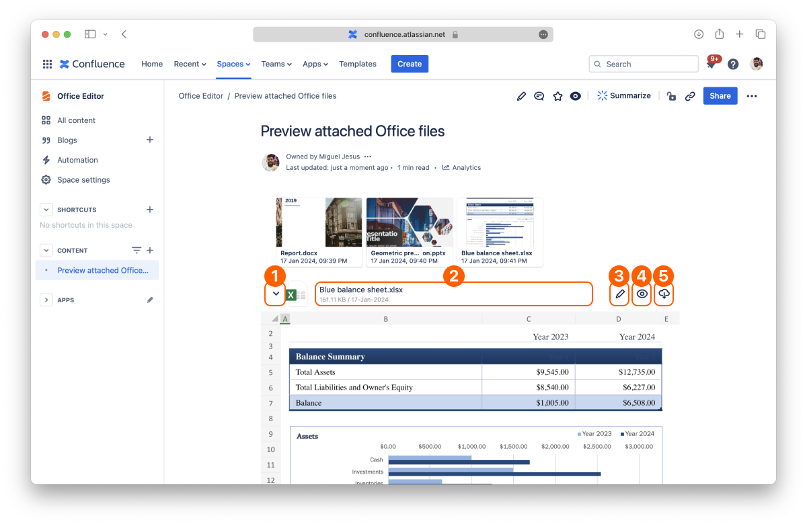Image resolution: width=807 pixels, height=524 pixels.
Task: Copy the page link icon
Action: click(x=690, y=96)
